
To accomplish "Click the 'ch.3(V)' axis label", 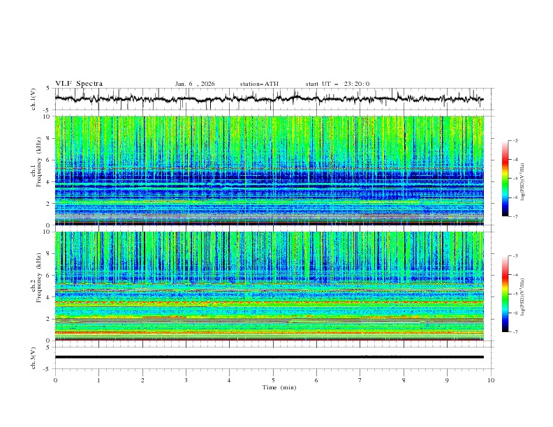I will click(34, 358).
